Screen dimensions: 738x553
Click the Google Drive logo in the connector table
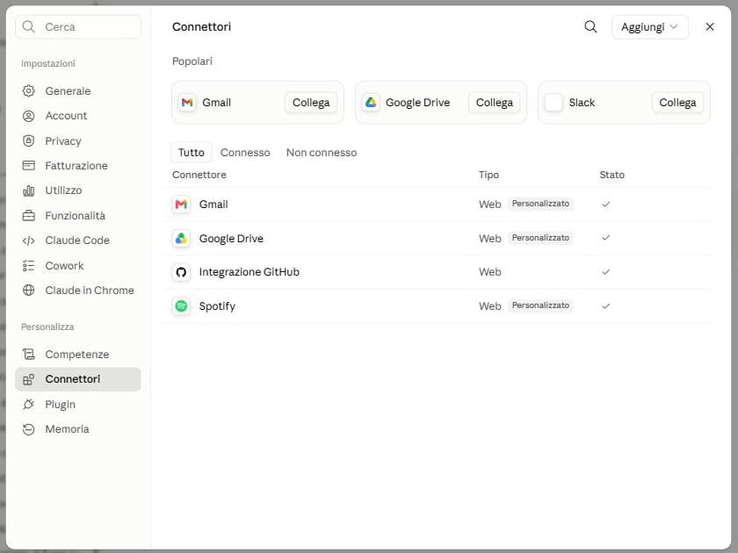point(181,239)
